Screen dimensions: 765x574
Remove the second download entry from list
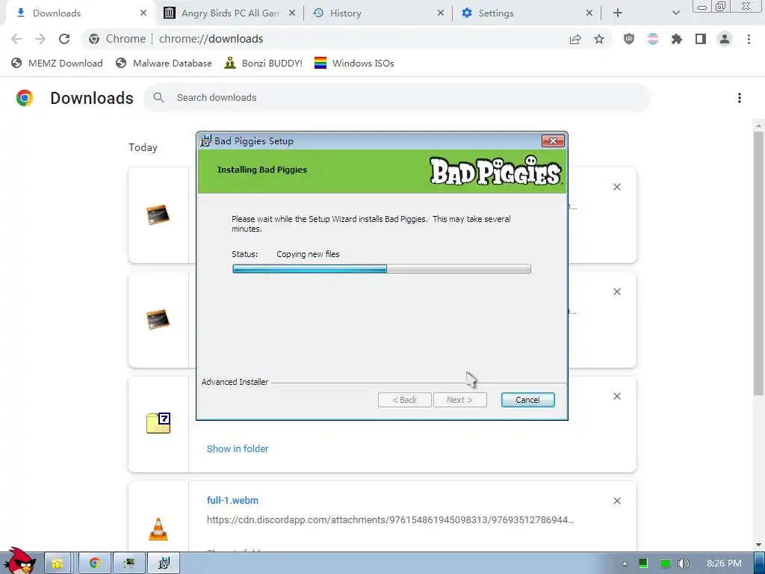pyautogui.click(x=616, y=291)
